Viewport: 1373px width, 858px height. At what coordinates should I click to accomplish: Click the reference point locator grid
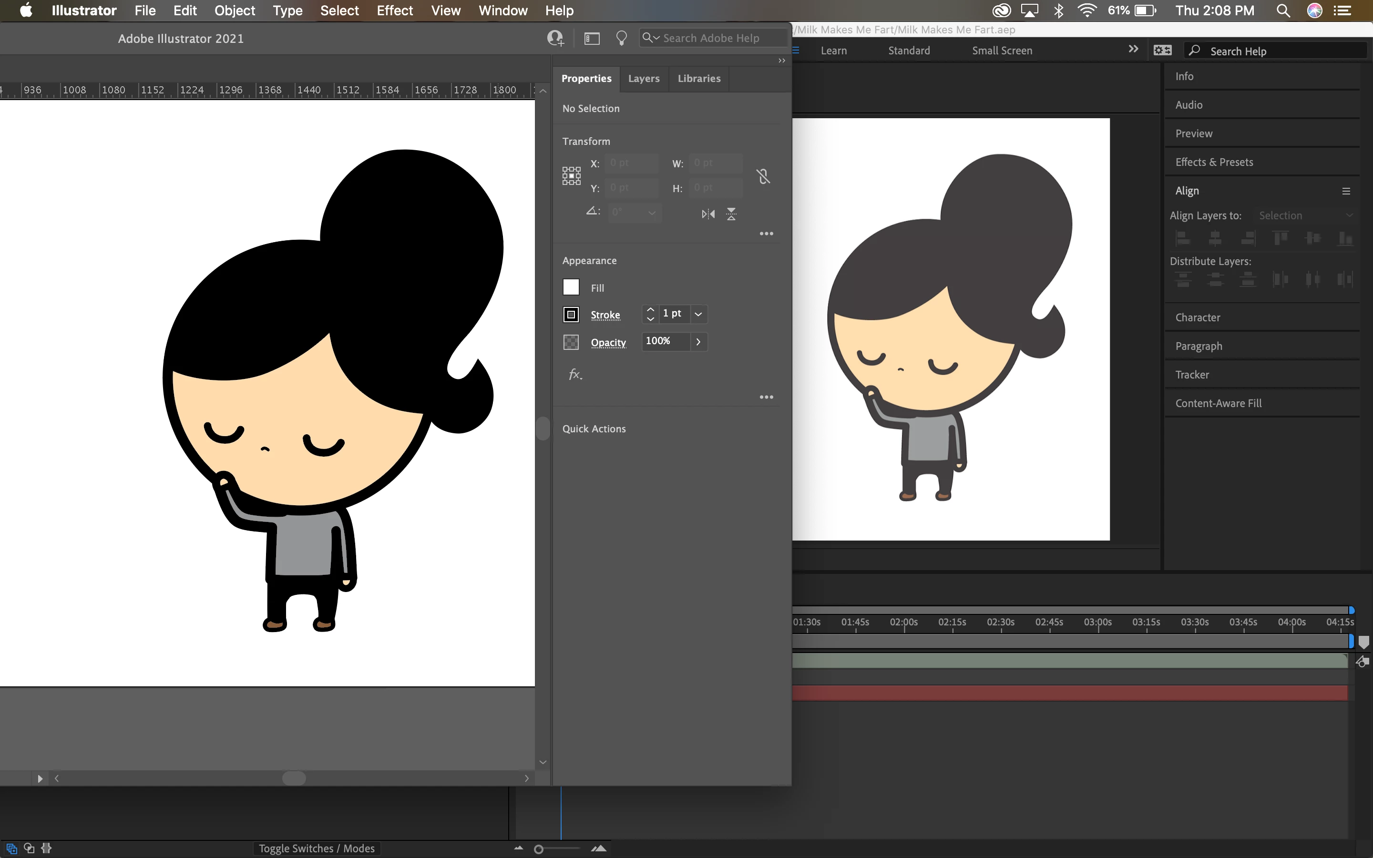(571, 176)
